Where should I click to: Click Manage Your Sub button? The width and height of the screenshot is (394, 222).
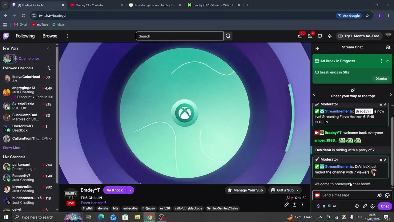pyautogui.click(x=245, y=190)
